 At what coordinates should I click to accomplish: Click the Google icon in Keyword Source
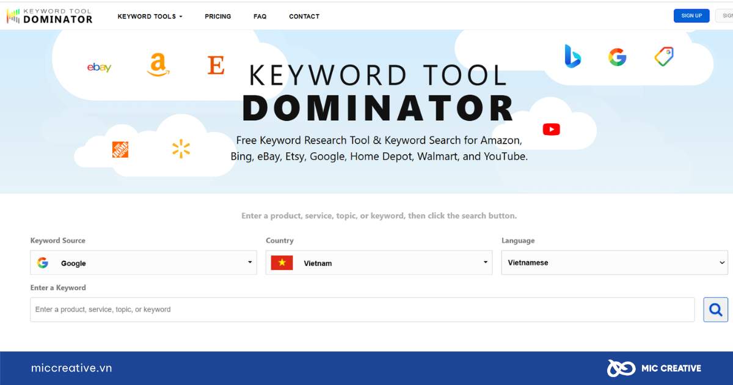[43, 263]
